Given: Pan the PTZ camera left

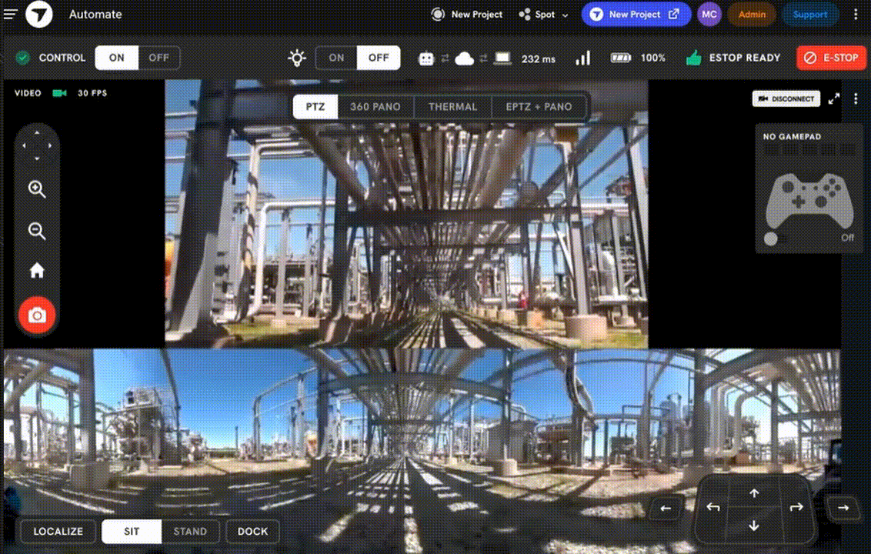Looking at the screenshot, I should [24, 145].
